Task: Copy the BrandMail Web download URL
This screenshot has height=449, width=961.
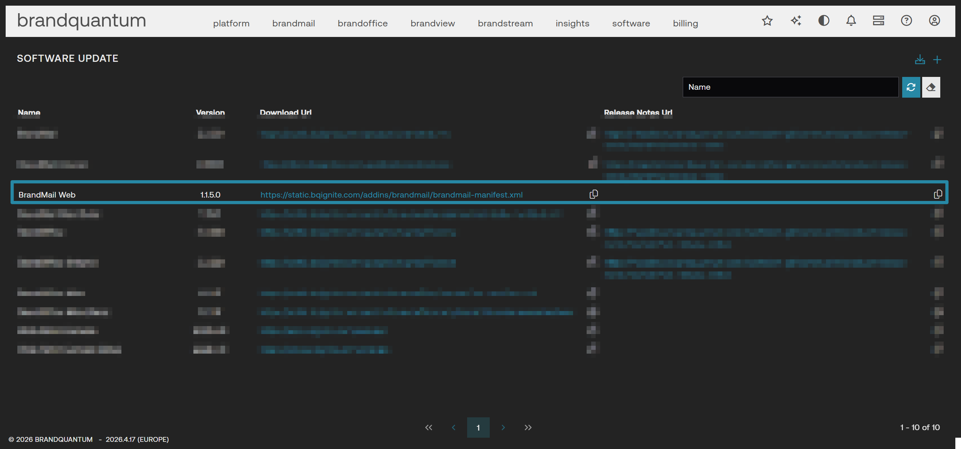Action: click(x=594, y=194)
